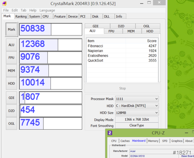This screenshot has width=194, height=158.
Task: Run the FPU benchmark button
Action: tap(11, 58)
